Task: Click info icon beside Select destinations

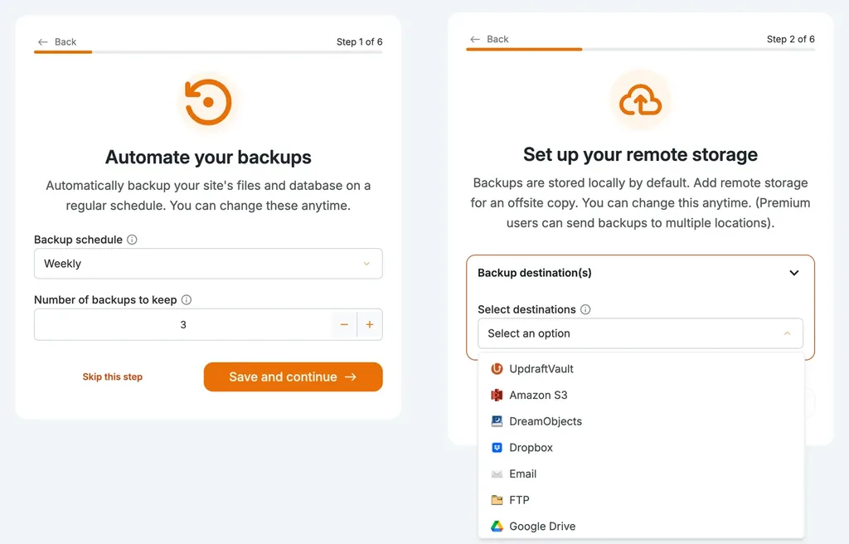Action: [585, 309]
